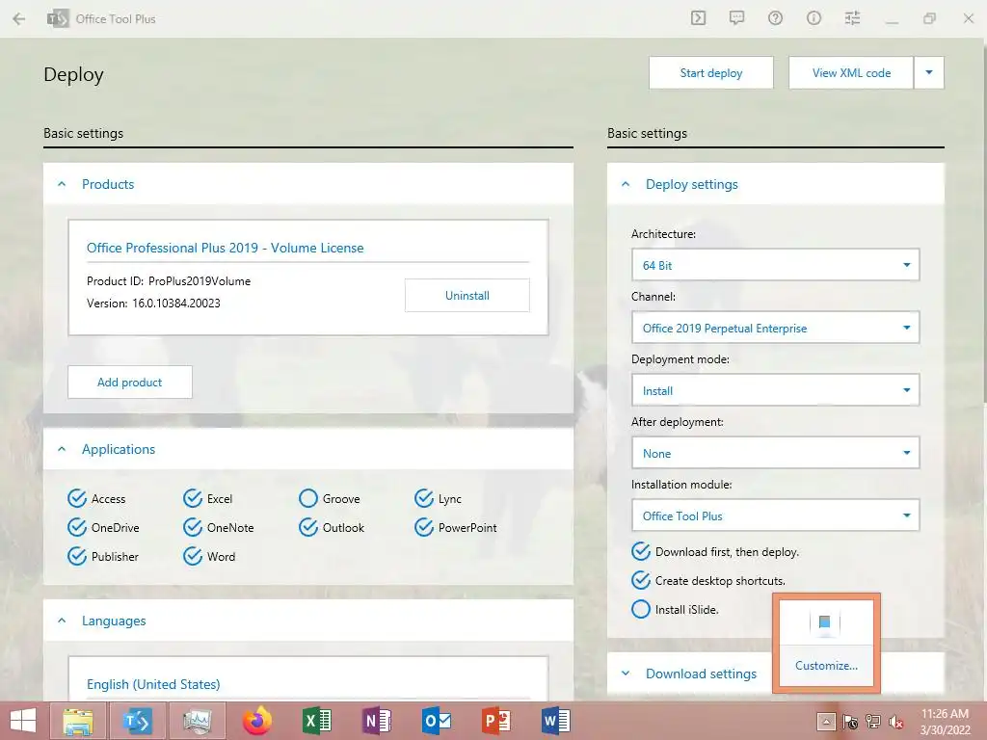Image resolution: width=987 pixels, height=740 pixels.
Task: Click Customize... in the tray popup
Action: (826, 665)
